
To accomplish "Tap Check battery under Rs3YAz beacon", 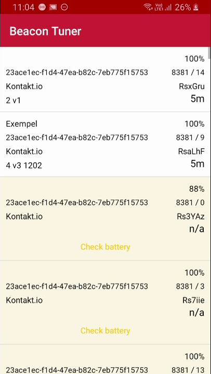I will click(x=105, y=247).
